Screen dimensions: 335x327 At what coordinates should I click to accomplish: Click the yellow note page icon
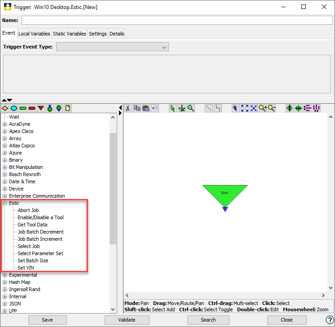click(68, 108)
